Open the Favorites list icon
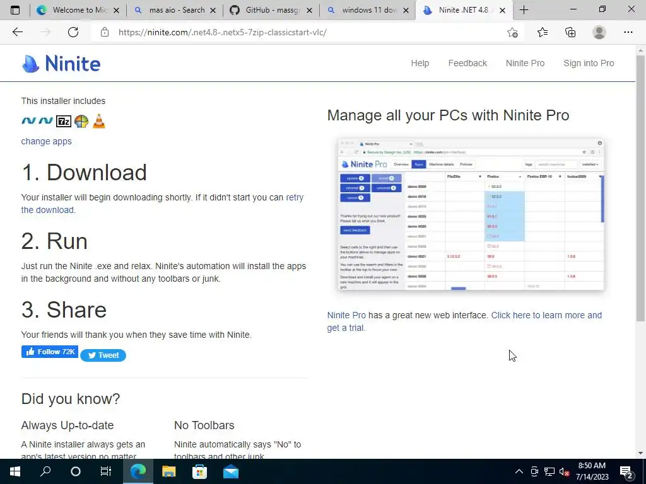 point(543,32)
